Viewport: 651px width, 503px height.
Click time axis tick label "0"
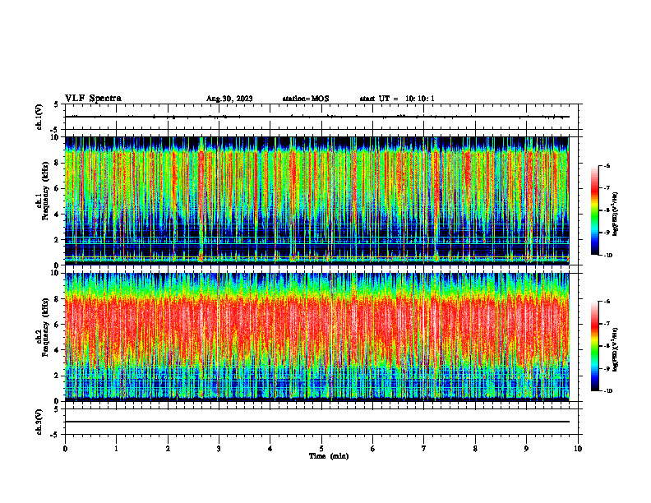pyautogui.click(x=65, y=449)
